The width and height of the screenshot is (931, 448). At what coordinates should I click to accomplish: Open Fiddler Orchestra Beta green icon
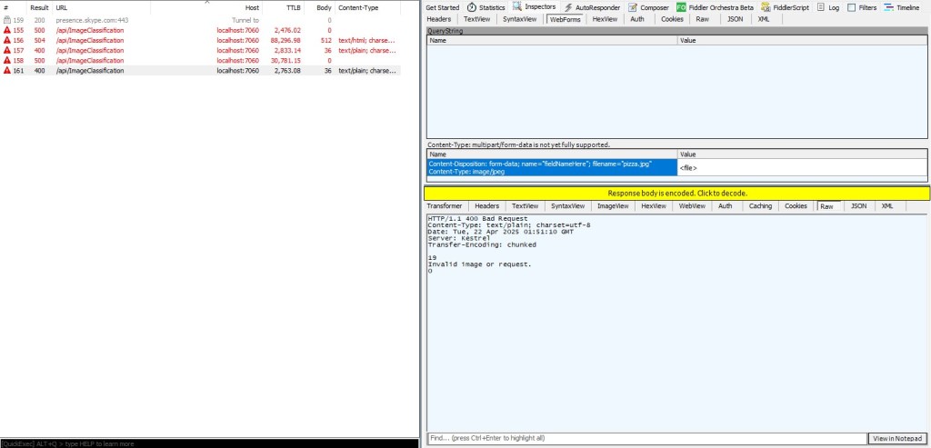[681, 7]
